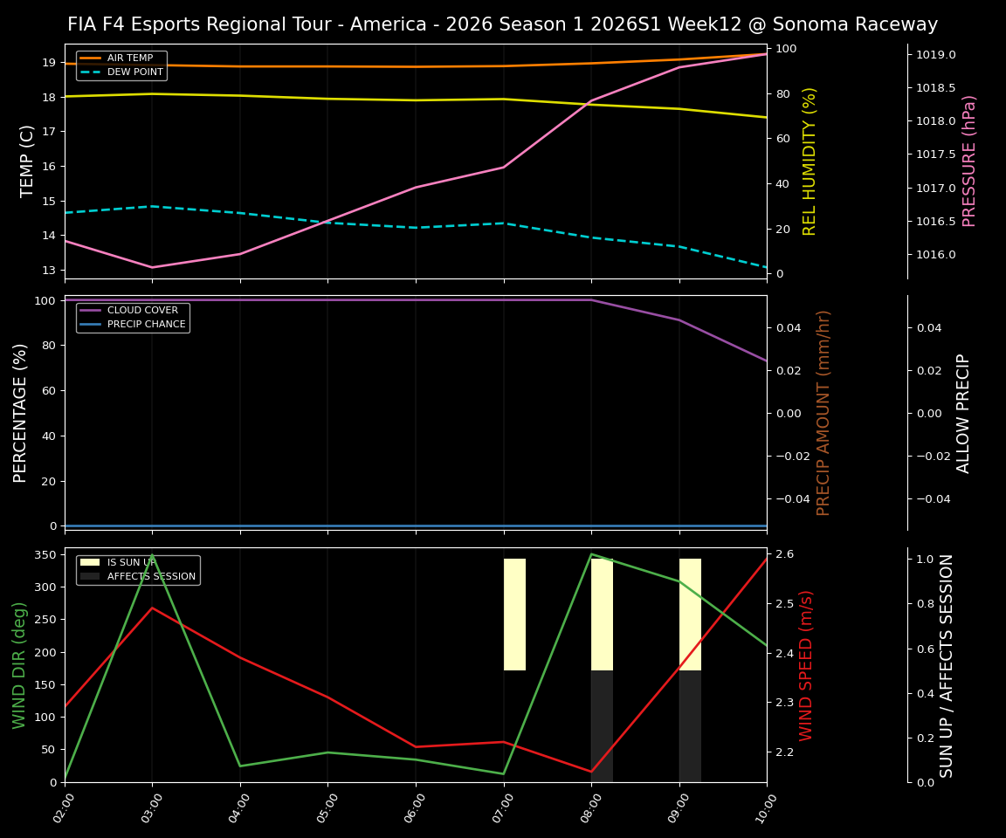Screen dimensions: 1006x838
Task: Click the green WIND DIR peak at 03:00
Action: (152, 554)
